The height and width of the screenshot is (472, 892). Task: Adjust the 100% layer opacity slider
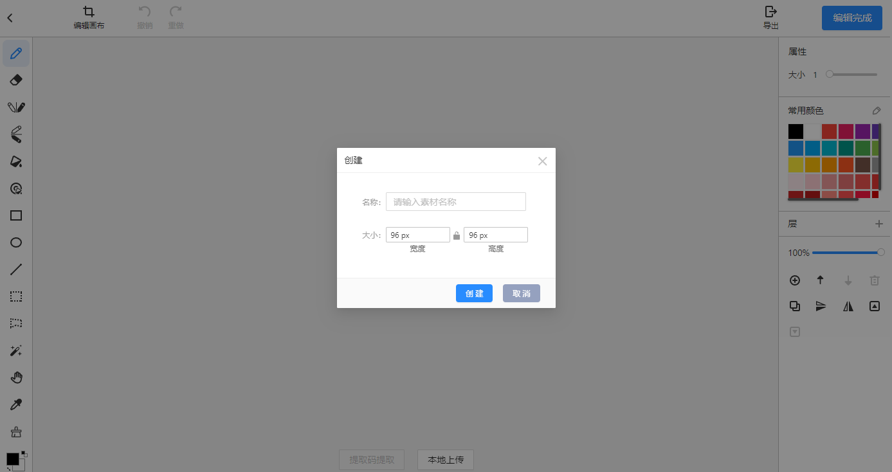click(x=848, y=253)
